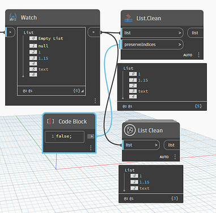The image size is (216, 213).
Task: Click the Code Block output port arrow
Action: click(91, 136)
